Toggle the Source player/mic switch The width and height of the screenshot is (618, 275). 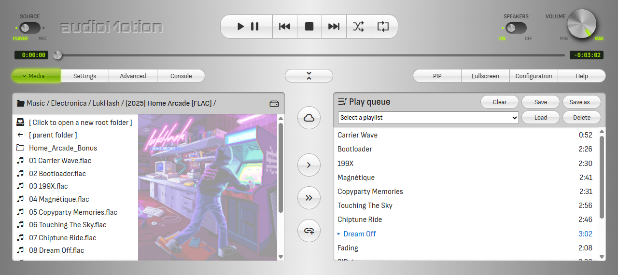coord(30,28)
